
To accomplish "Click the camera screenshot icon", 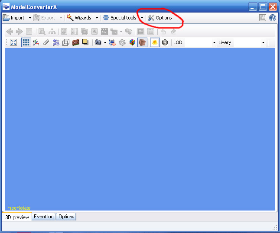I will (98, 42).
